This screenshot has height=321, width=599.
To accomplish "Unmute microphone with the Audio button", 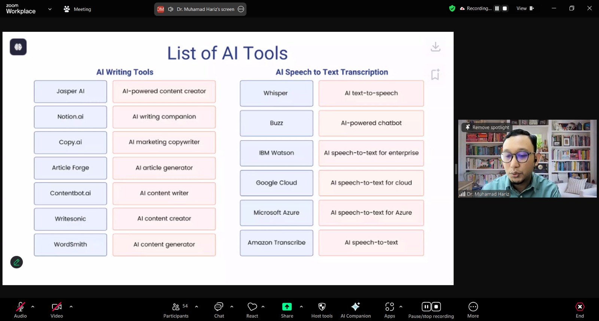I will tap(20, 310).
